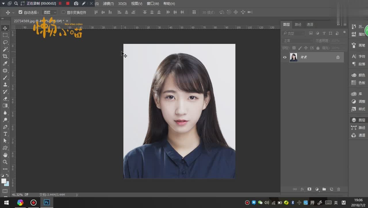
Task: Click the 背景 layer thumbnail
Action: click(x=294, y=57)
